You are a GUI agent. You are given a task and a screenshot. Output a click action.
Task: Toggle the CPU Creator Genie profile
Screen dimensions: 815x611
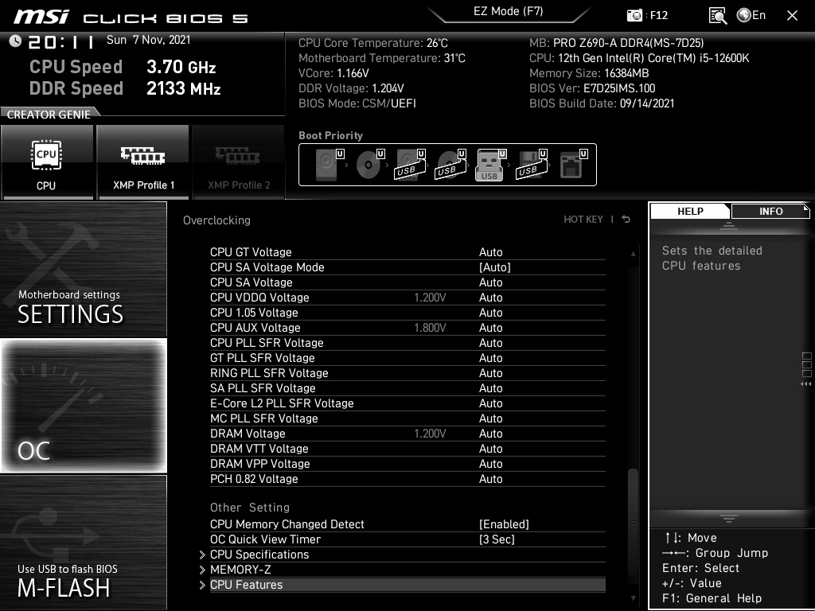(x=47, y=162)
